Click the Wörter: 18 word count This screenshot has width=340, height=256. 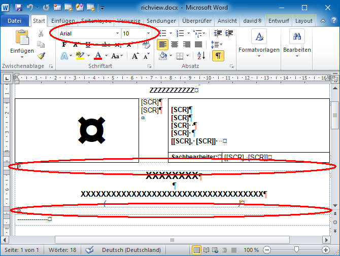point(62,250)
